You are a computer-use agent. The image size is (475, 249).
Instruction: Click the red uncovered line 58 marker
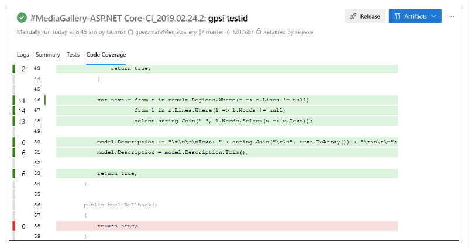tap(14, 226)
